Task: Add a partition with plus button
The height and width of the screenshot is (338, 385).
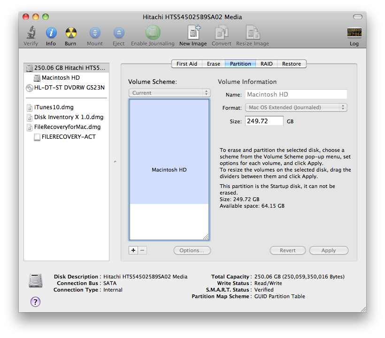Action: (133, 250)
